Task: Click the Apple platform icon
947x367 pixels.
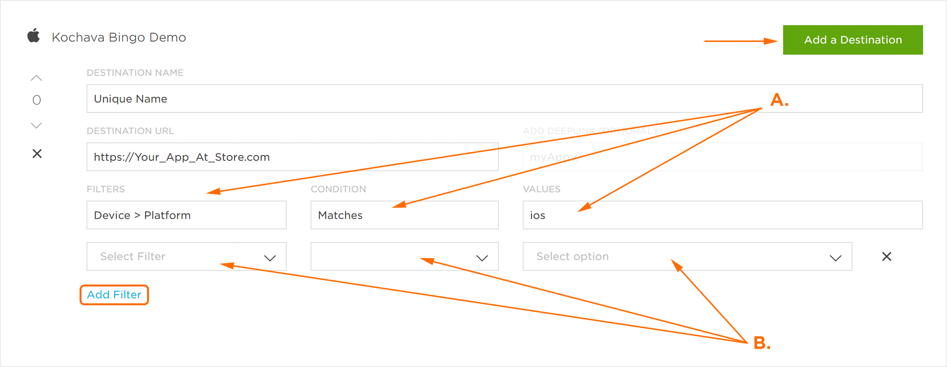Action: tap(33, 36)
